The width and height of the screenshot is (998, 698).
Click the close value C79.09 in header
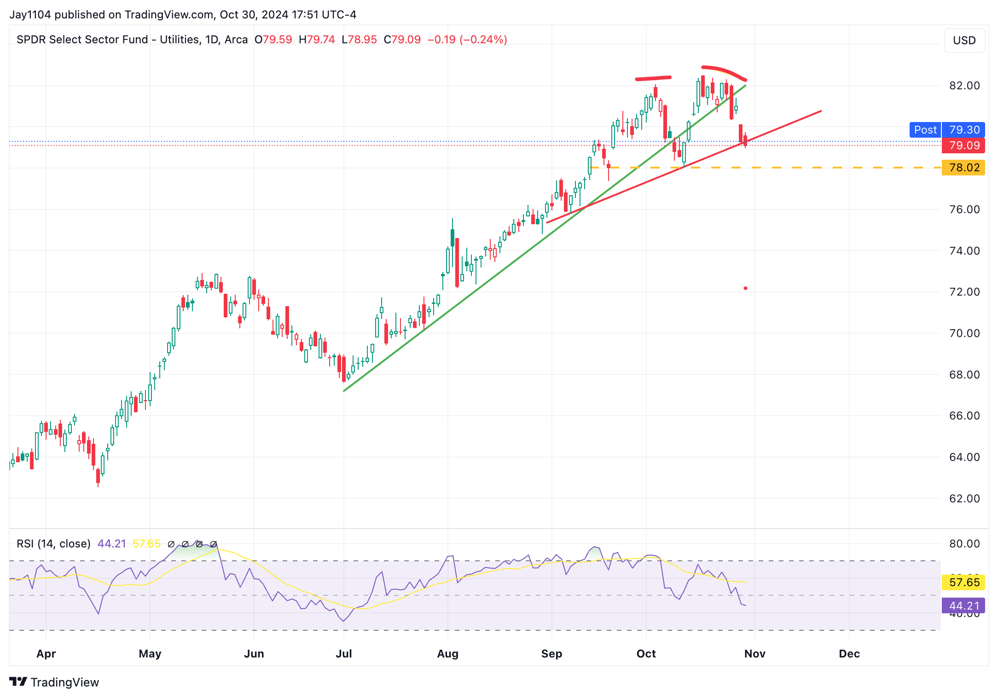pos(402,40)
